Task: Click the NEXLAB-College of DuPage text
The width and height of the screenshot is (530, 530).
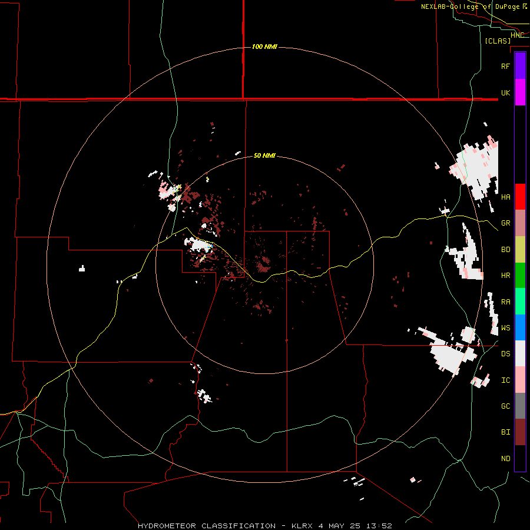Action: click(x=470, y=6)
